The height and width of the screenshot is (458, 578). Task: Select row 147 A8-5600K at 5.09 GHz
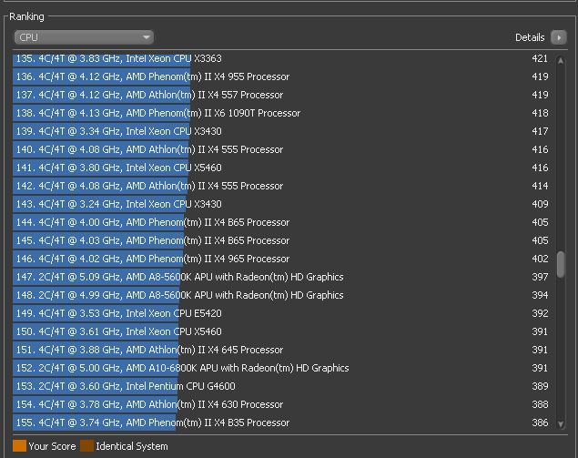click(x=283, y=277)
